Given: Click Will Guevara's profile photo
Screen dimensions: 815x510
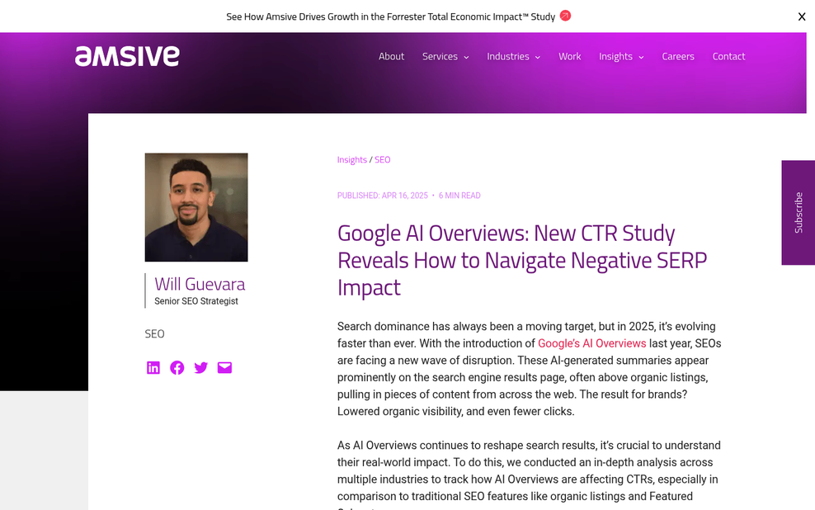Looking at the screenshot, I should click(x=196, y=207).
